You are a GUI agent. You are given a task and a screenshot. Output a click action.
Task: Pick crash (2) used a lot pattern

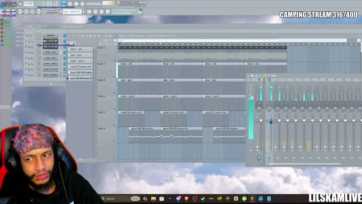pos(80,67)
